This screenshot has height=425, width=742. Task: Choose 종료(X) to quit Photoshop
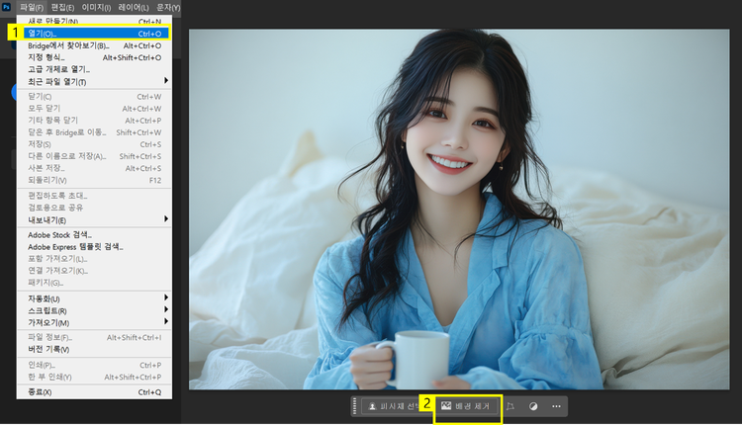pyautogui.click(x=94, y=392)
